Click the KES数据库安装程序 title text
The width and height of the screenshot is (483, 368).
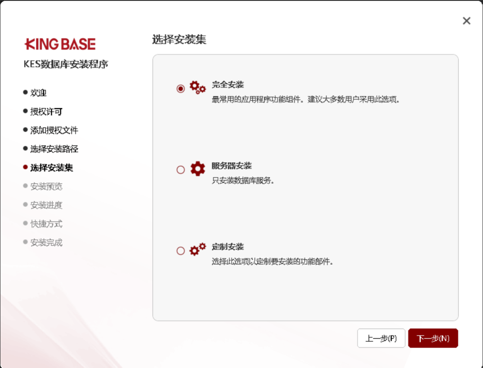click(66, 64)
